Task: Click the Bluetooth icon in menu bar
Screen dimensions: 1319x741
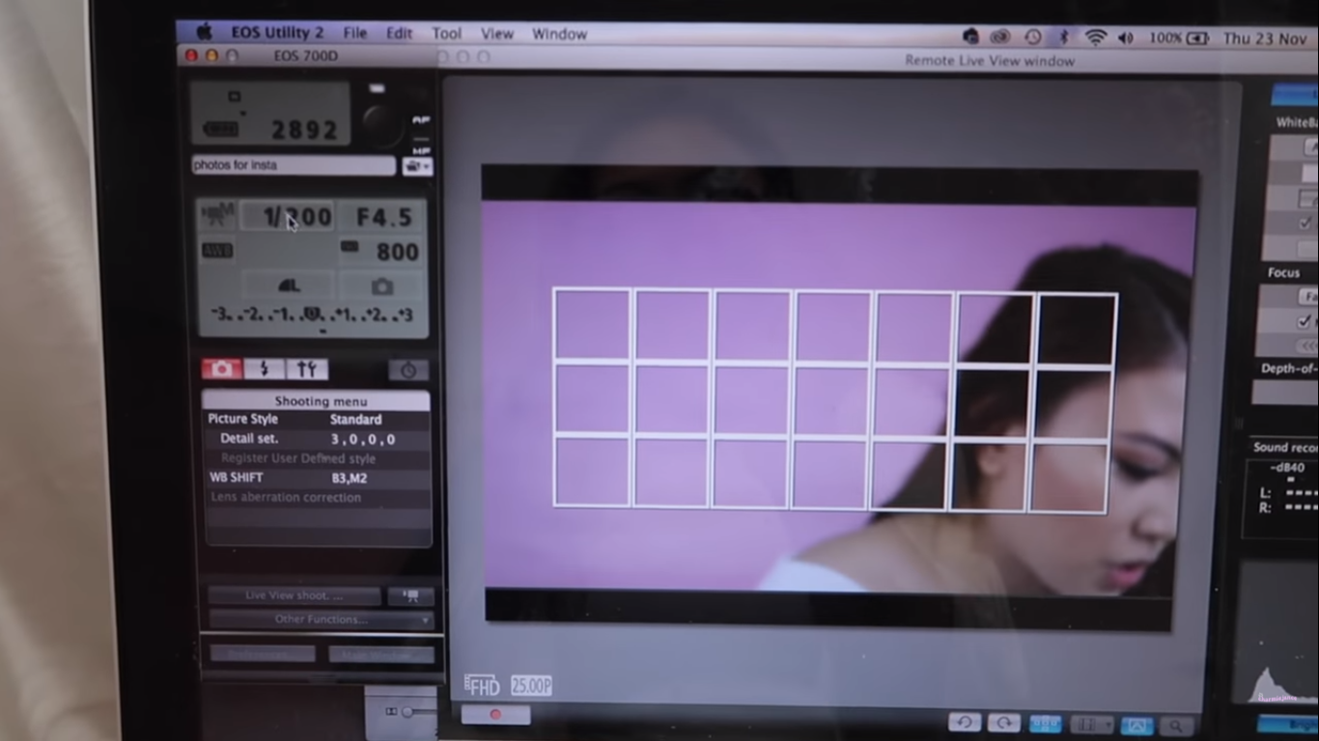Action: (x=1064, y=38)
